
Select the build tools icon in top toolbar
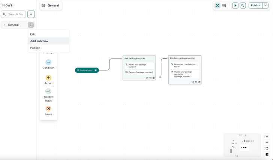click(x=217, y=6)
